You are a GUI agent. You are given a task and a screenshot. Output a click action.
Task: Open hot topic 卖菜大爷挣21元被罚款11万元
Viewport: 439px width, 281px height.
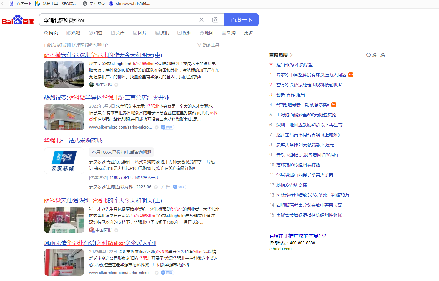tap(305, 145)
